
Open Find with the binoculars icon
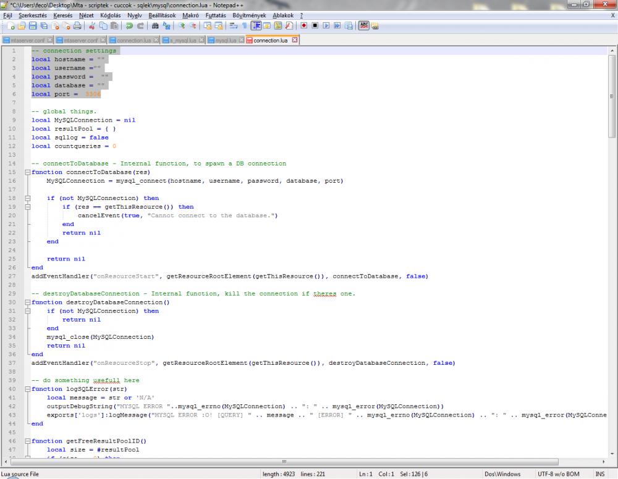point(155,26)
